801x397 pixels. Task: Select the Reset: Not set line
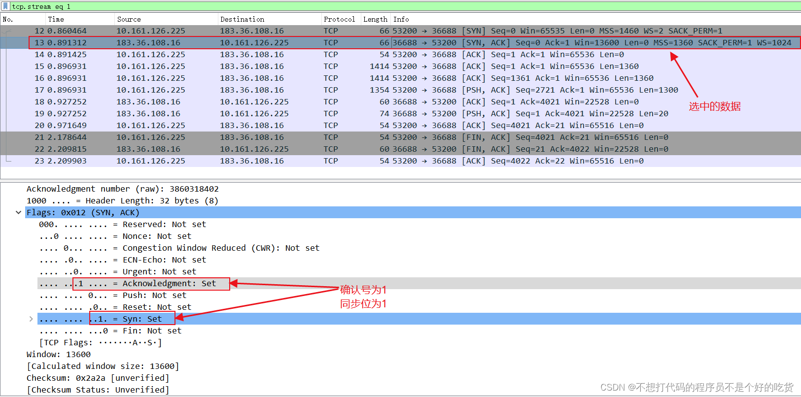pos(115,307)
